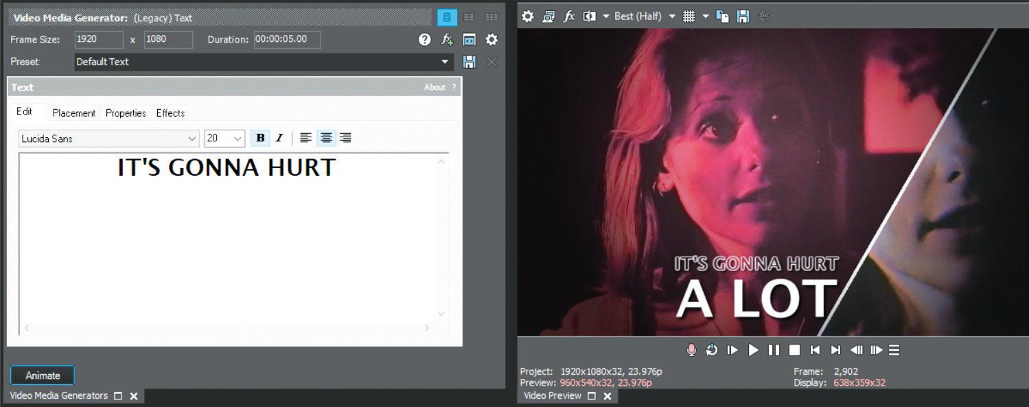Click the Animate button
This screenshot has height=407, width=1029.
43,375
